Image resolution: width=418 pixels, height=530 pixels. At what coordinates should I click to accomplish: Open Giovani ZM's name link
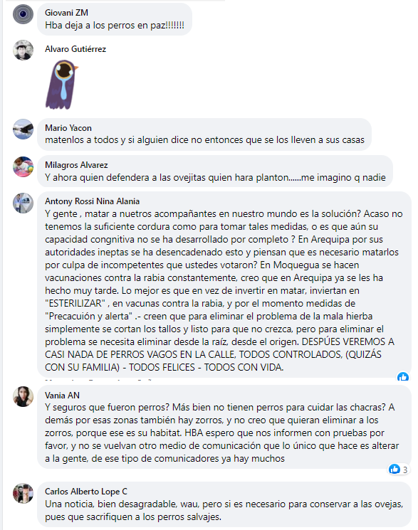point(67,13)
